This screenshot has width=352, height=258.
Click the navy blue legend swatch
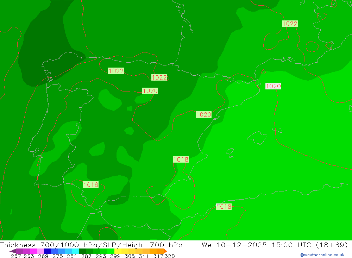(48, 251)
